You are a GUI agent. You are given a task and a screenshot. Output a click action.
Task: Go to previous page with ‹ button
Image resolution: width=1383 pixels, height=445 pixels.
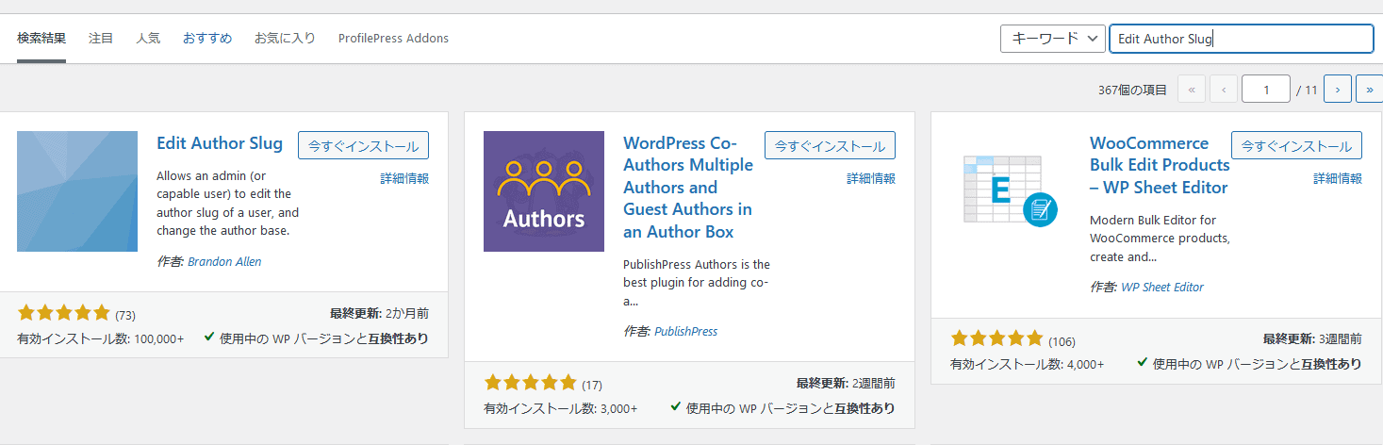point(1224,90)
